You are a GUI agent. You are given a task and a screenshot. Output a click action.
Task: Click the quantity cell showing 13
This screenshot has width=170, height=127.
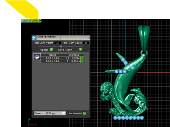[x=67, y=58]
